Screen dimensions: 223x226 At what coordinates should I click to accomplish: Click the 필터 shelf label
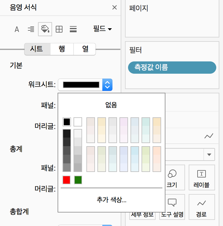(x=135, y=50)
